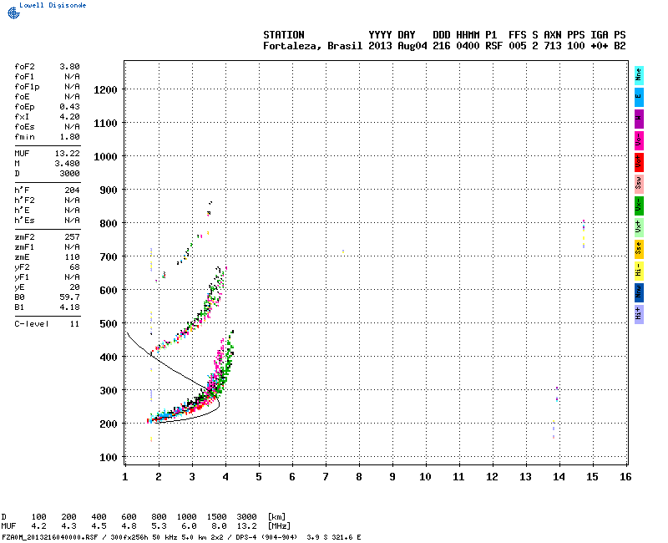Image resolution: width=668 pixels, height=543 pixels.
Task: Click the fmin value 1.80
Action: 69,137
